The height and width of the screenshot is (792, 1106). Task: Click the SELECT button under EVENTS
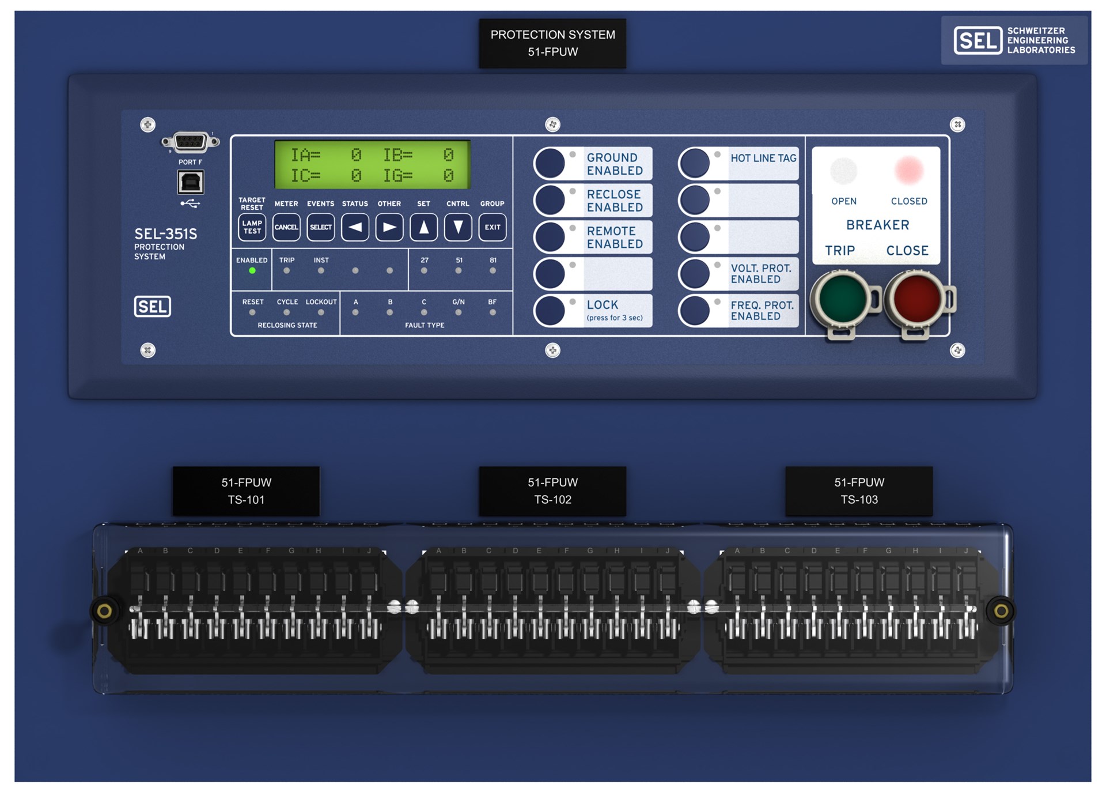tap(321, 227)
